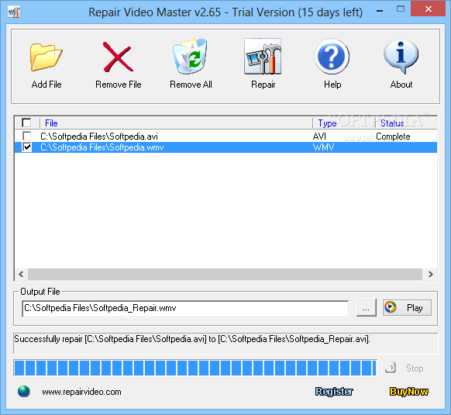
Task: Click the BuyNow link
Action: (x=409, y=392)
